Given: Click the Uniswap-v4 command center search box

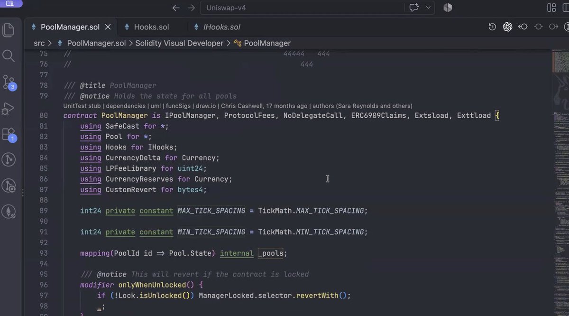Looking at the screenshot, I should pyautogui.click(x=303, y=8).
